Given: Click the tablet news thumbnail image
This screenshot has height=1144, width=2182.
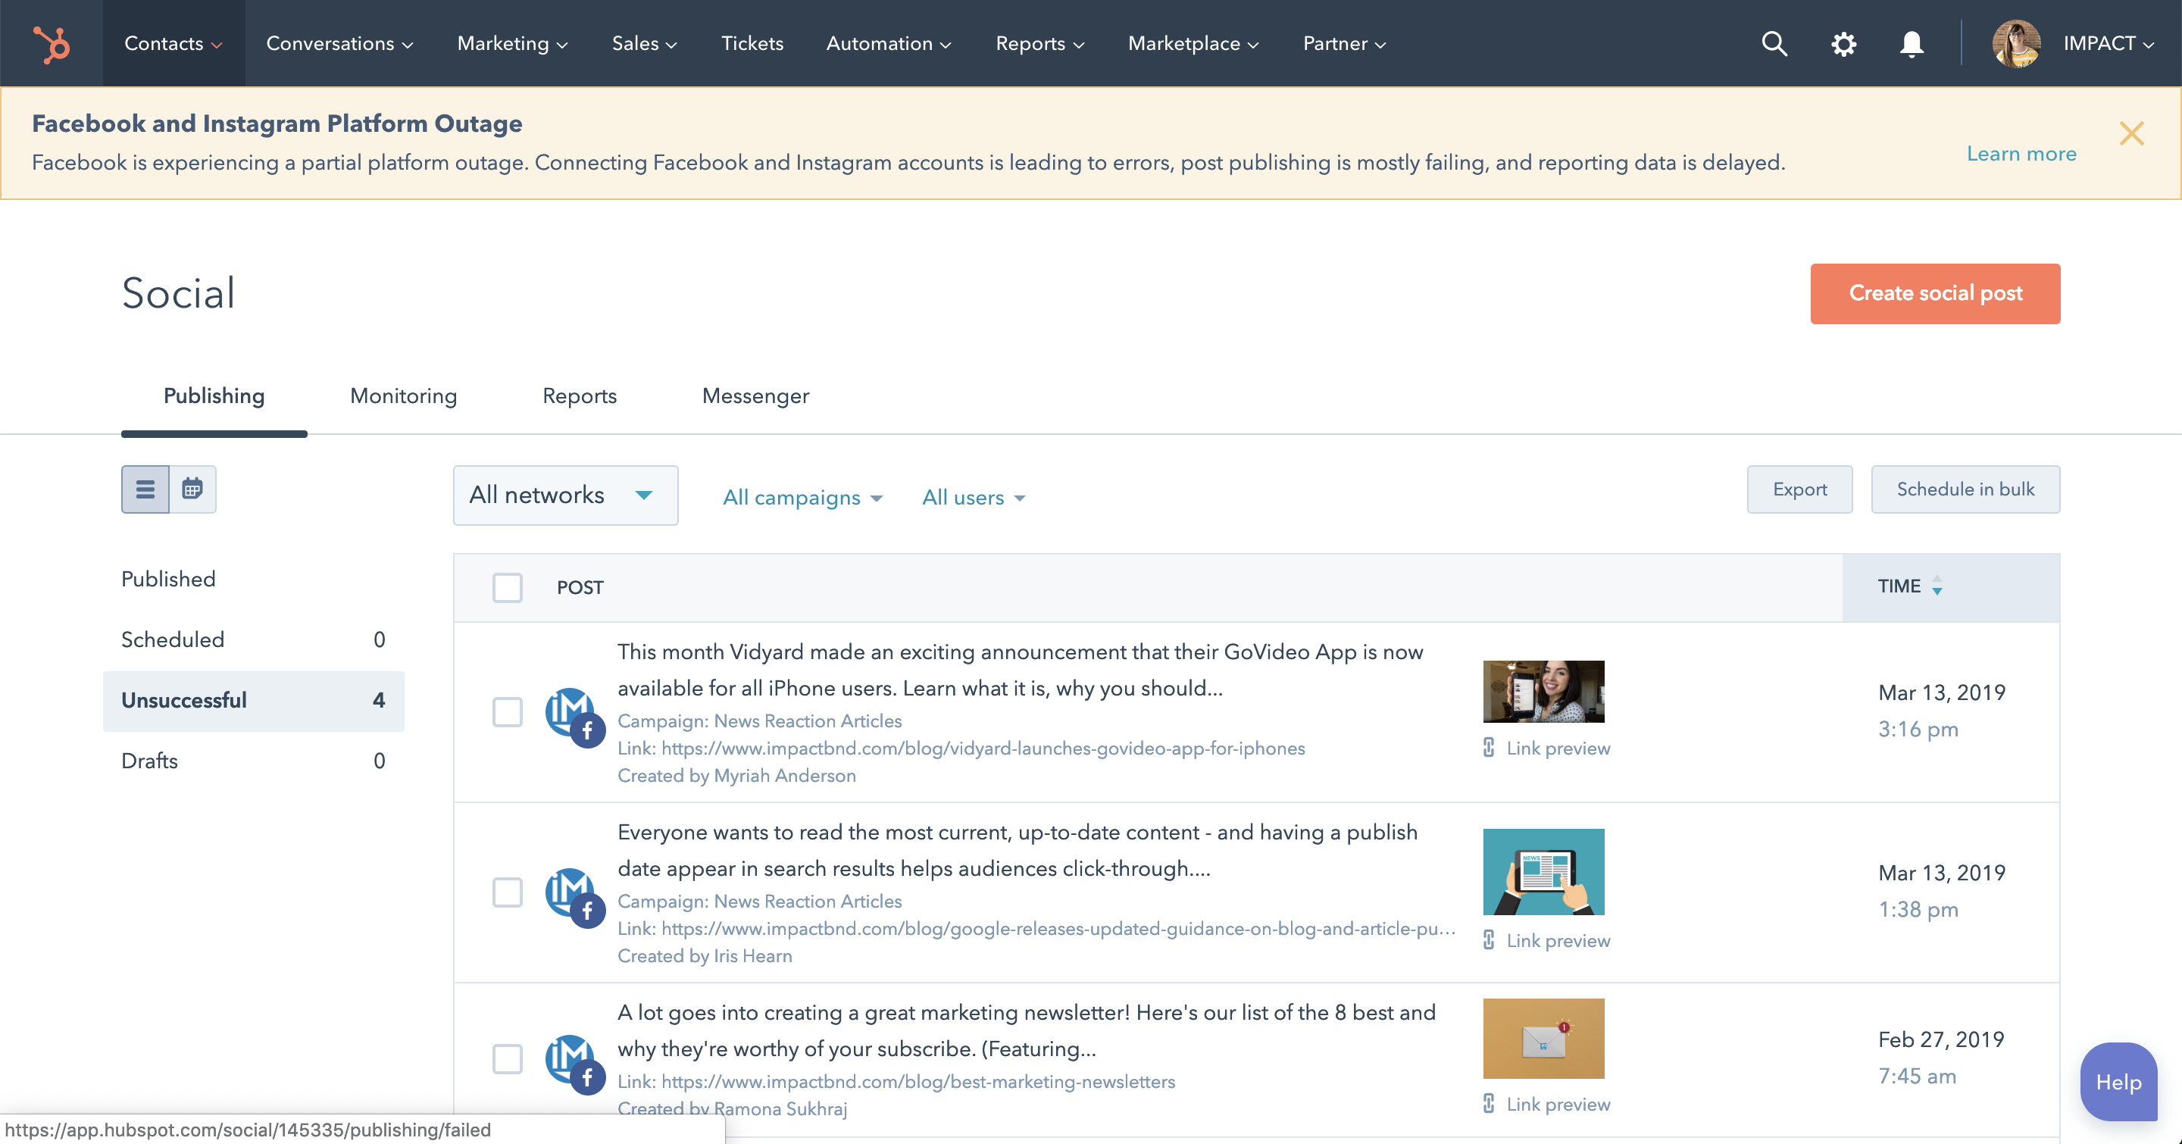Looking at the screenshot, I should pos(1543,871).
